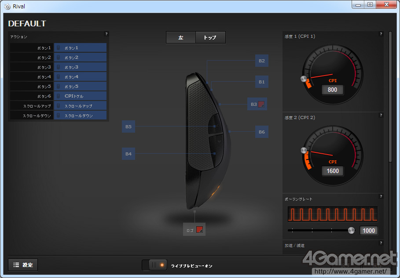Switch to the 左 view tab
The height and width of the screenshot is (278, 400).
tap(180, 37)
